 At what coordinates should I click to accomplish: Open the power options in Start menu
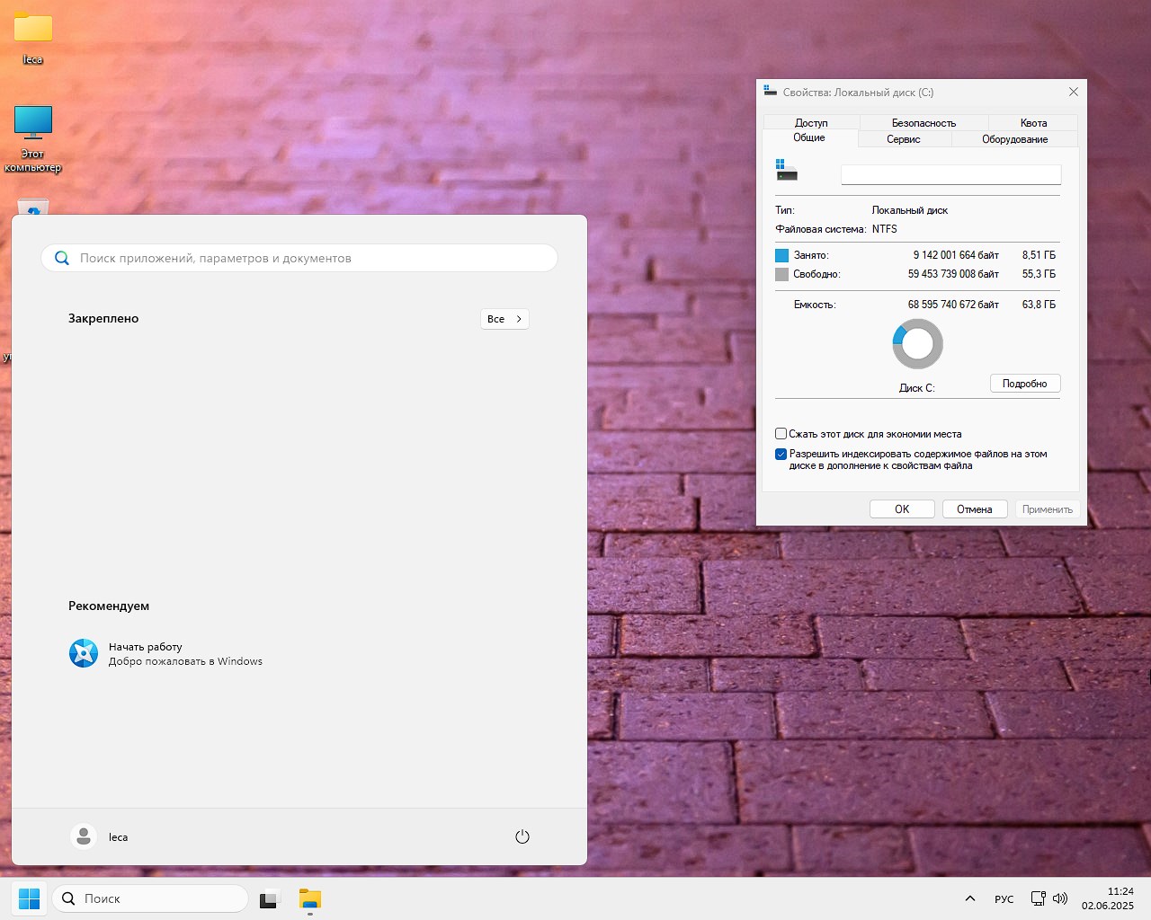(x=522, y=836)
